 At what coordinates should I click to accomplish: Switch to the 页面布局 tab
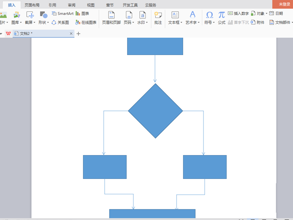tap(32, 5)
